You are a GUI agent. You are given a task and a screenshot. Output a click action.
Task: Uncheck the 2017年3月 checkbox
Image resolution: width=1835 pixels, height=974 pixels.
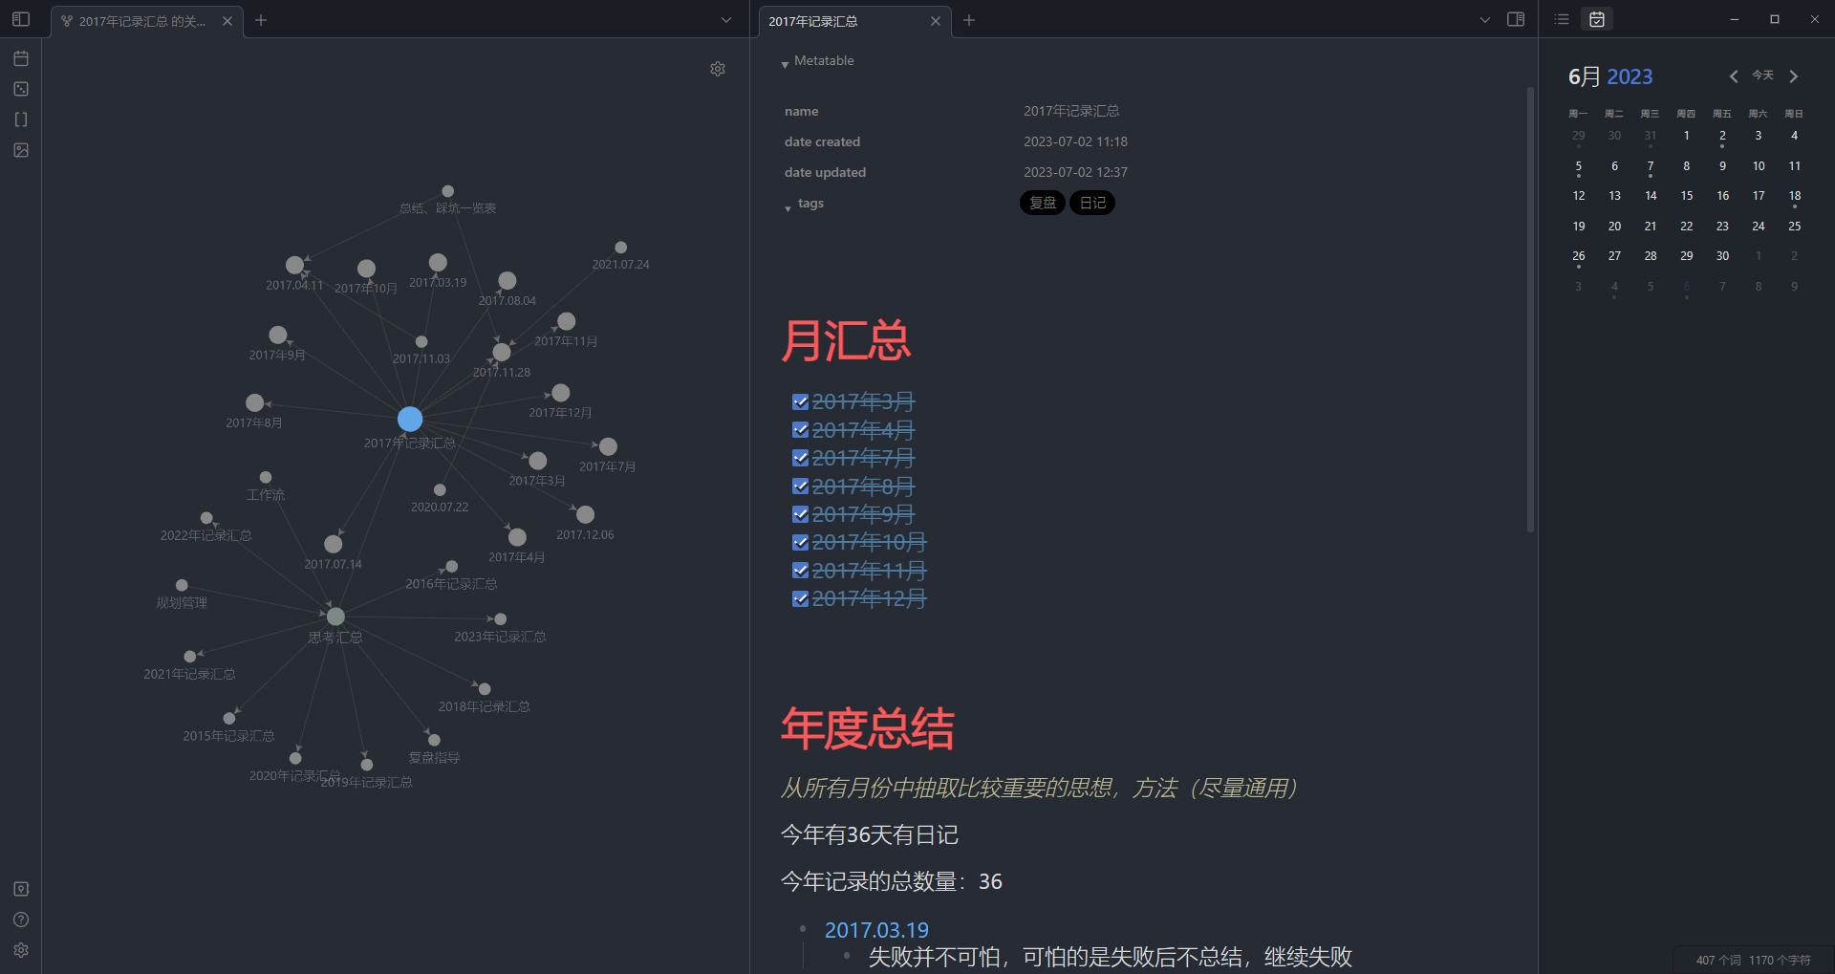(x=801, y=402)
